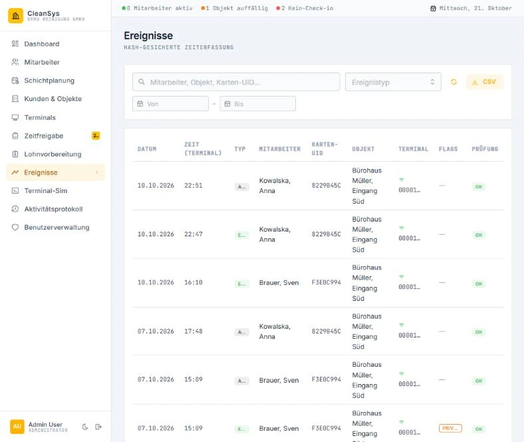
Task: Click the type badge in the 22:51 row
Action: 241,186
